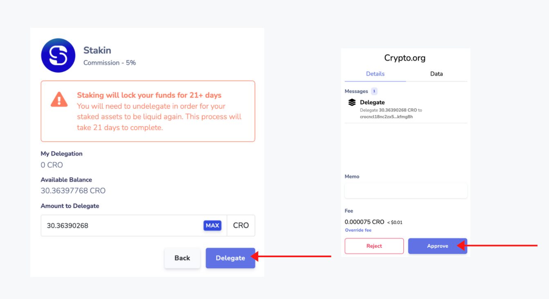Viewport: 549px width, 299px height.
Task: Click the Amount to Delegate field
Action: click(x=134, y=226)
